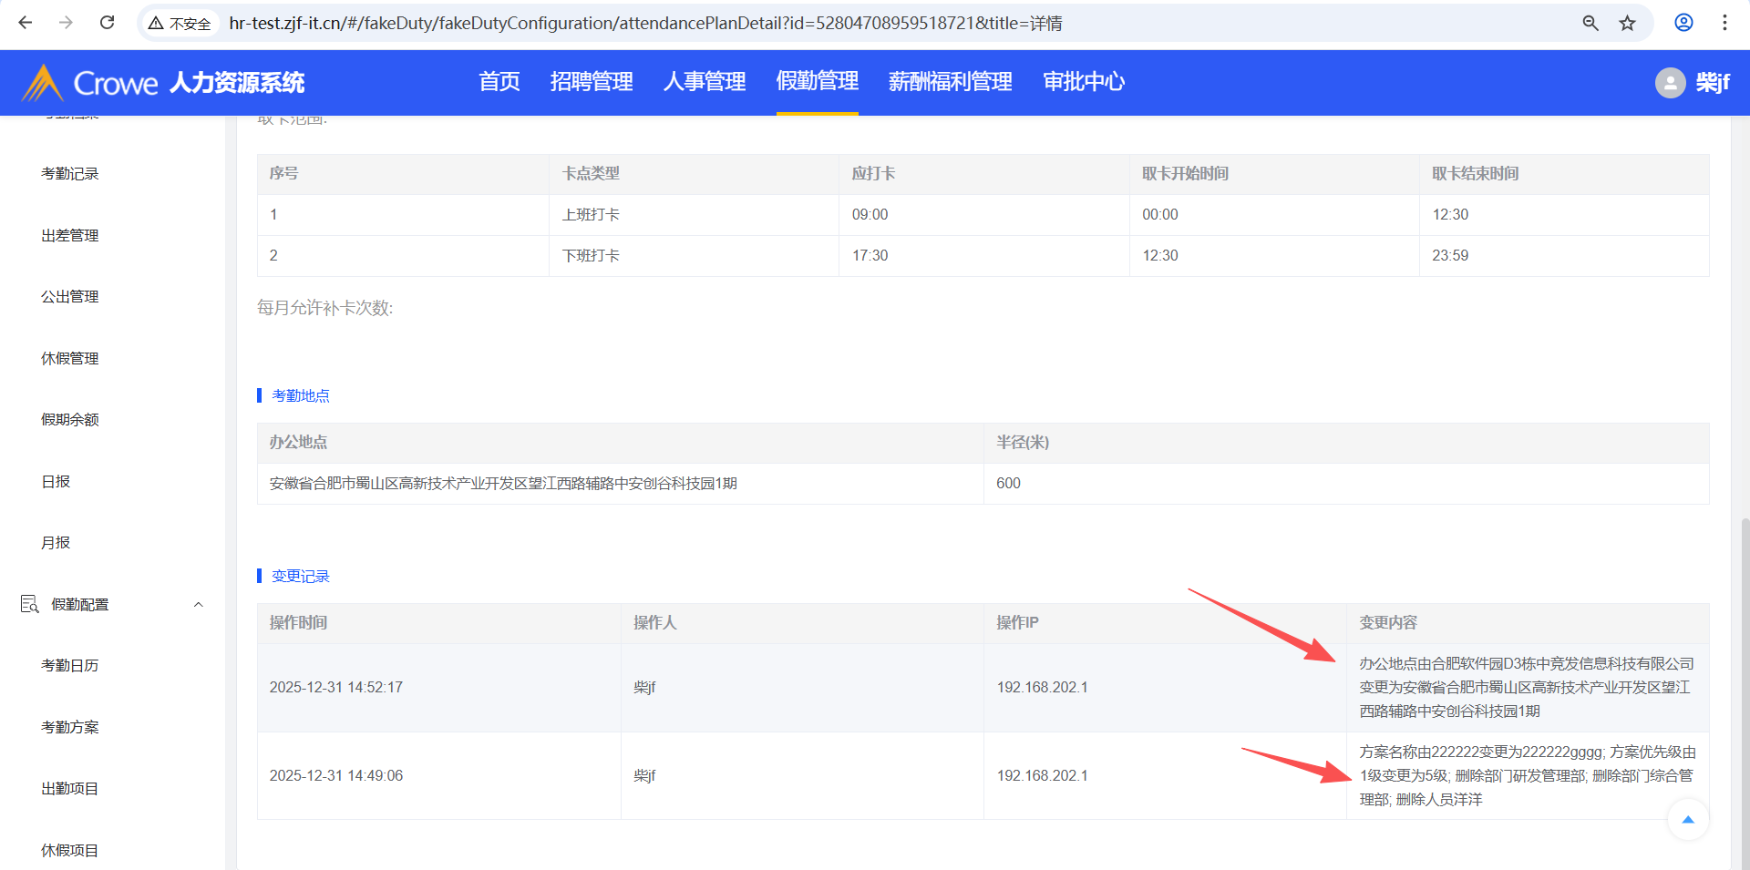Reload the current page
This screenshot has height=870, width=1750.
107,23
